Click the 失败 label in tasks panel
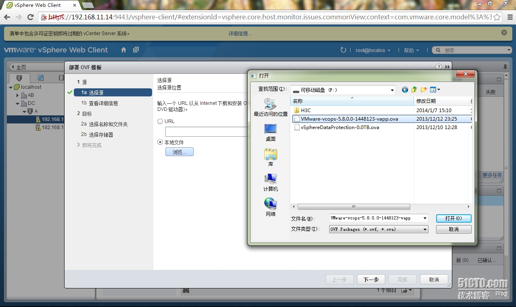The width and height of the screenshot is (516, 307). pos(491,92)
